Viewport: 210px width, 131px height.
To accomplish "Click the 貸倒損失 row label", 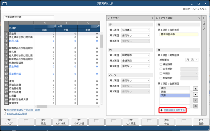I will click(14, 103).
